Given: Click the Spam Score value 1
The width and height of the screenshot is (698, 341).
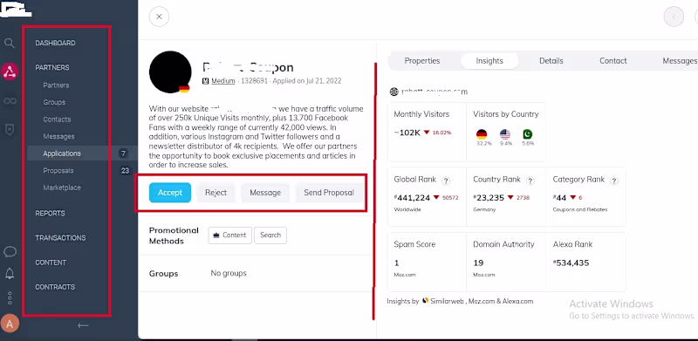Looking at the screenshot, I should coord(397,263).
